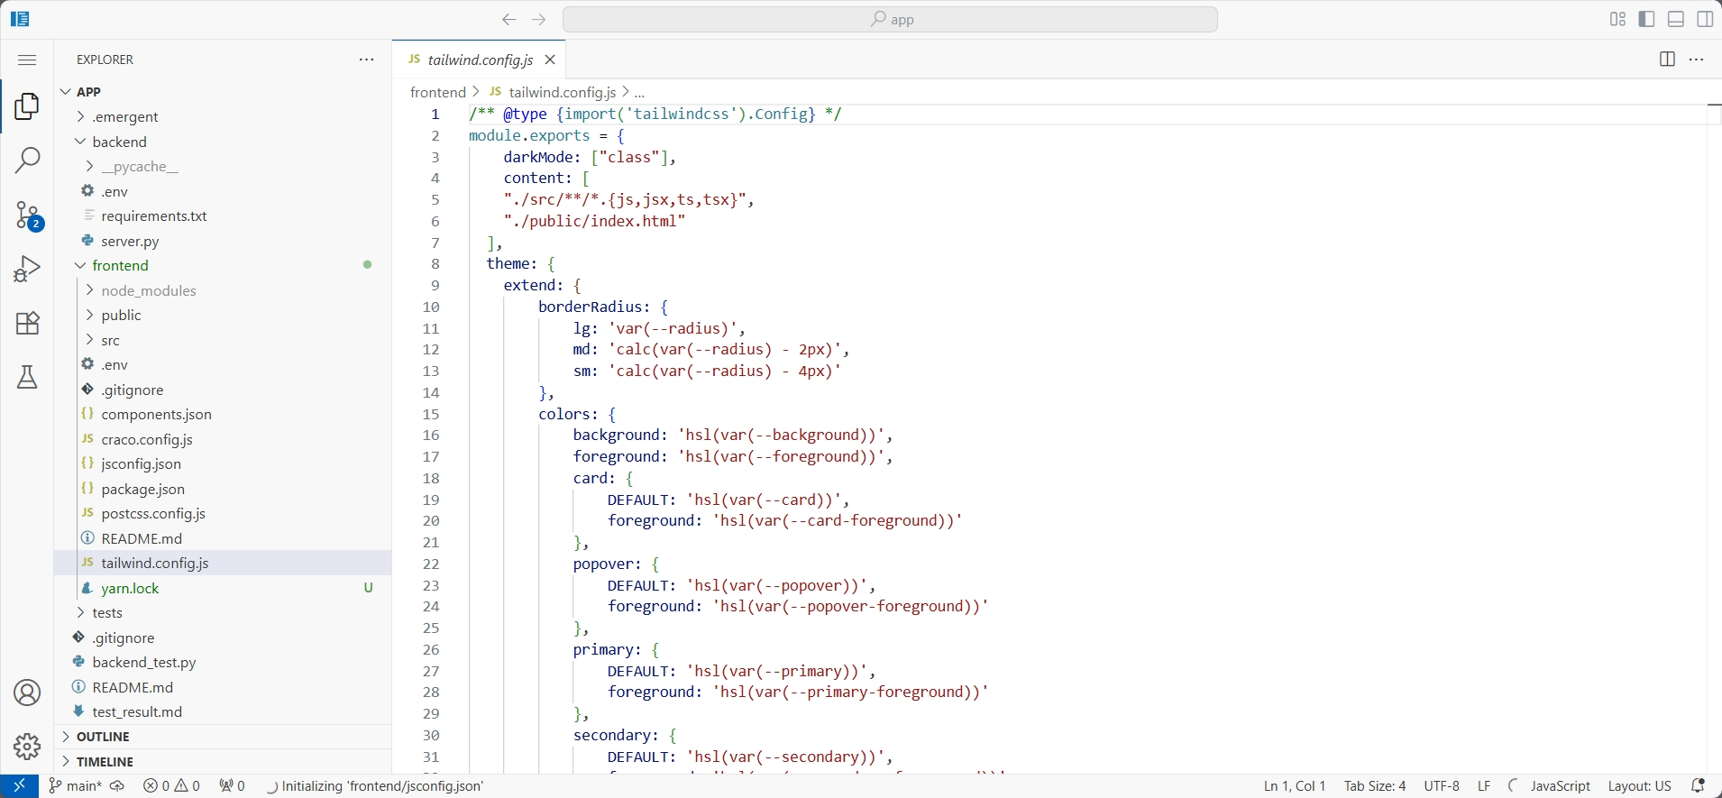
Task: Open the Search view
Action: coord(27,161)
